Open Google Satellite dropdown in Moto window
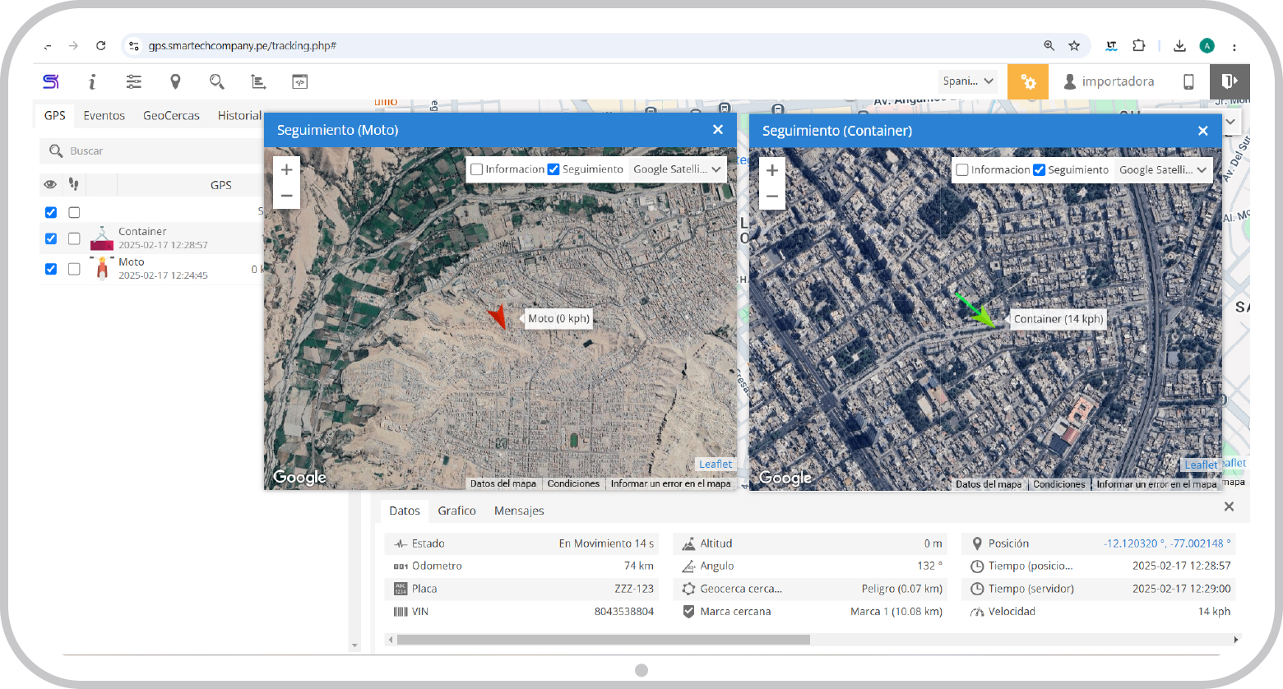This screenshot has width=1283, height=689. pos(677,169)
